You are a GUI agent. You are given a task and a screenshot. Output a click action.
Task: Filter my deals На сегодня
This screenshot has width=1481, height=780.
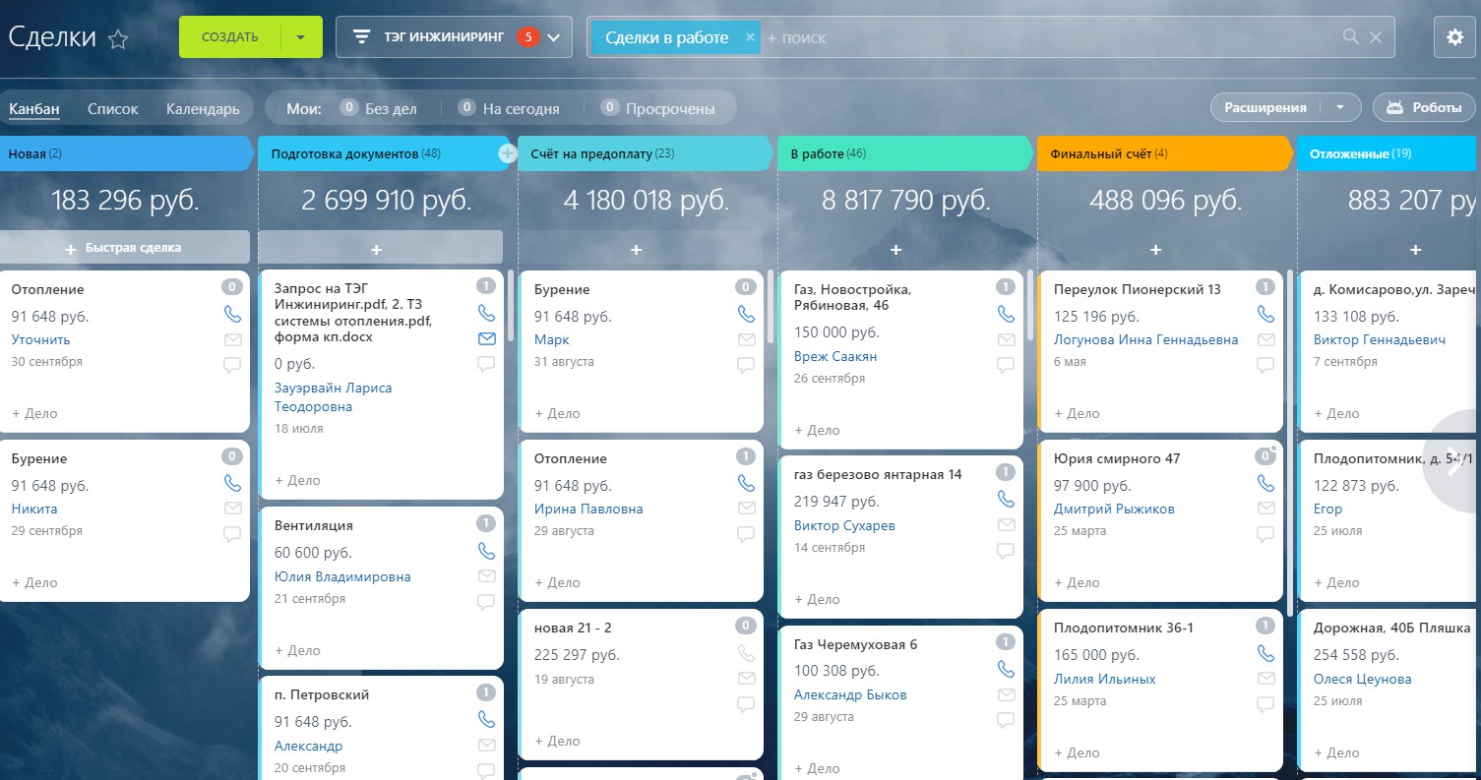(x=509, y=109)
